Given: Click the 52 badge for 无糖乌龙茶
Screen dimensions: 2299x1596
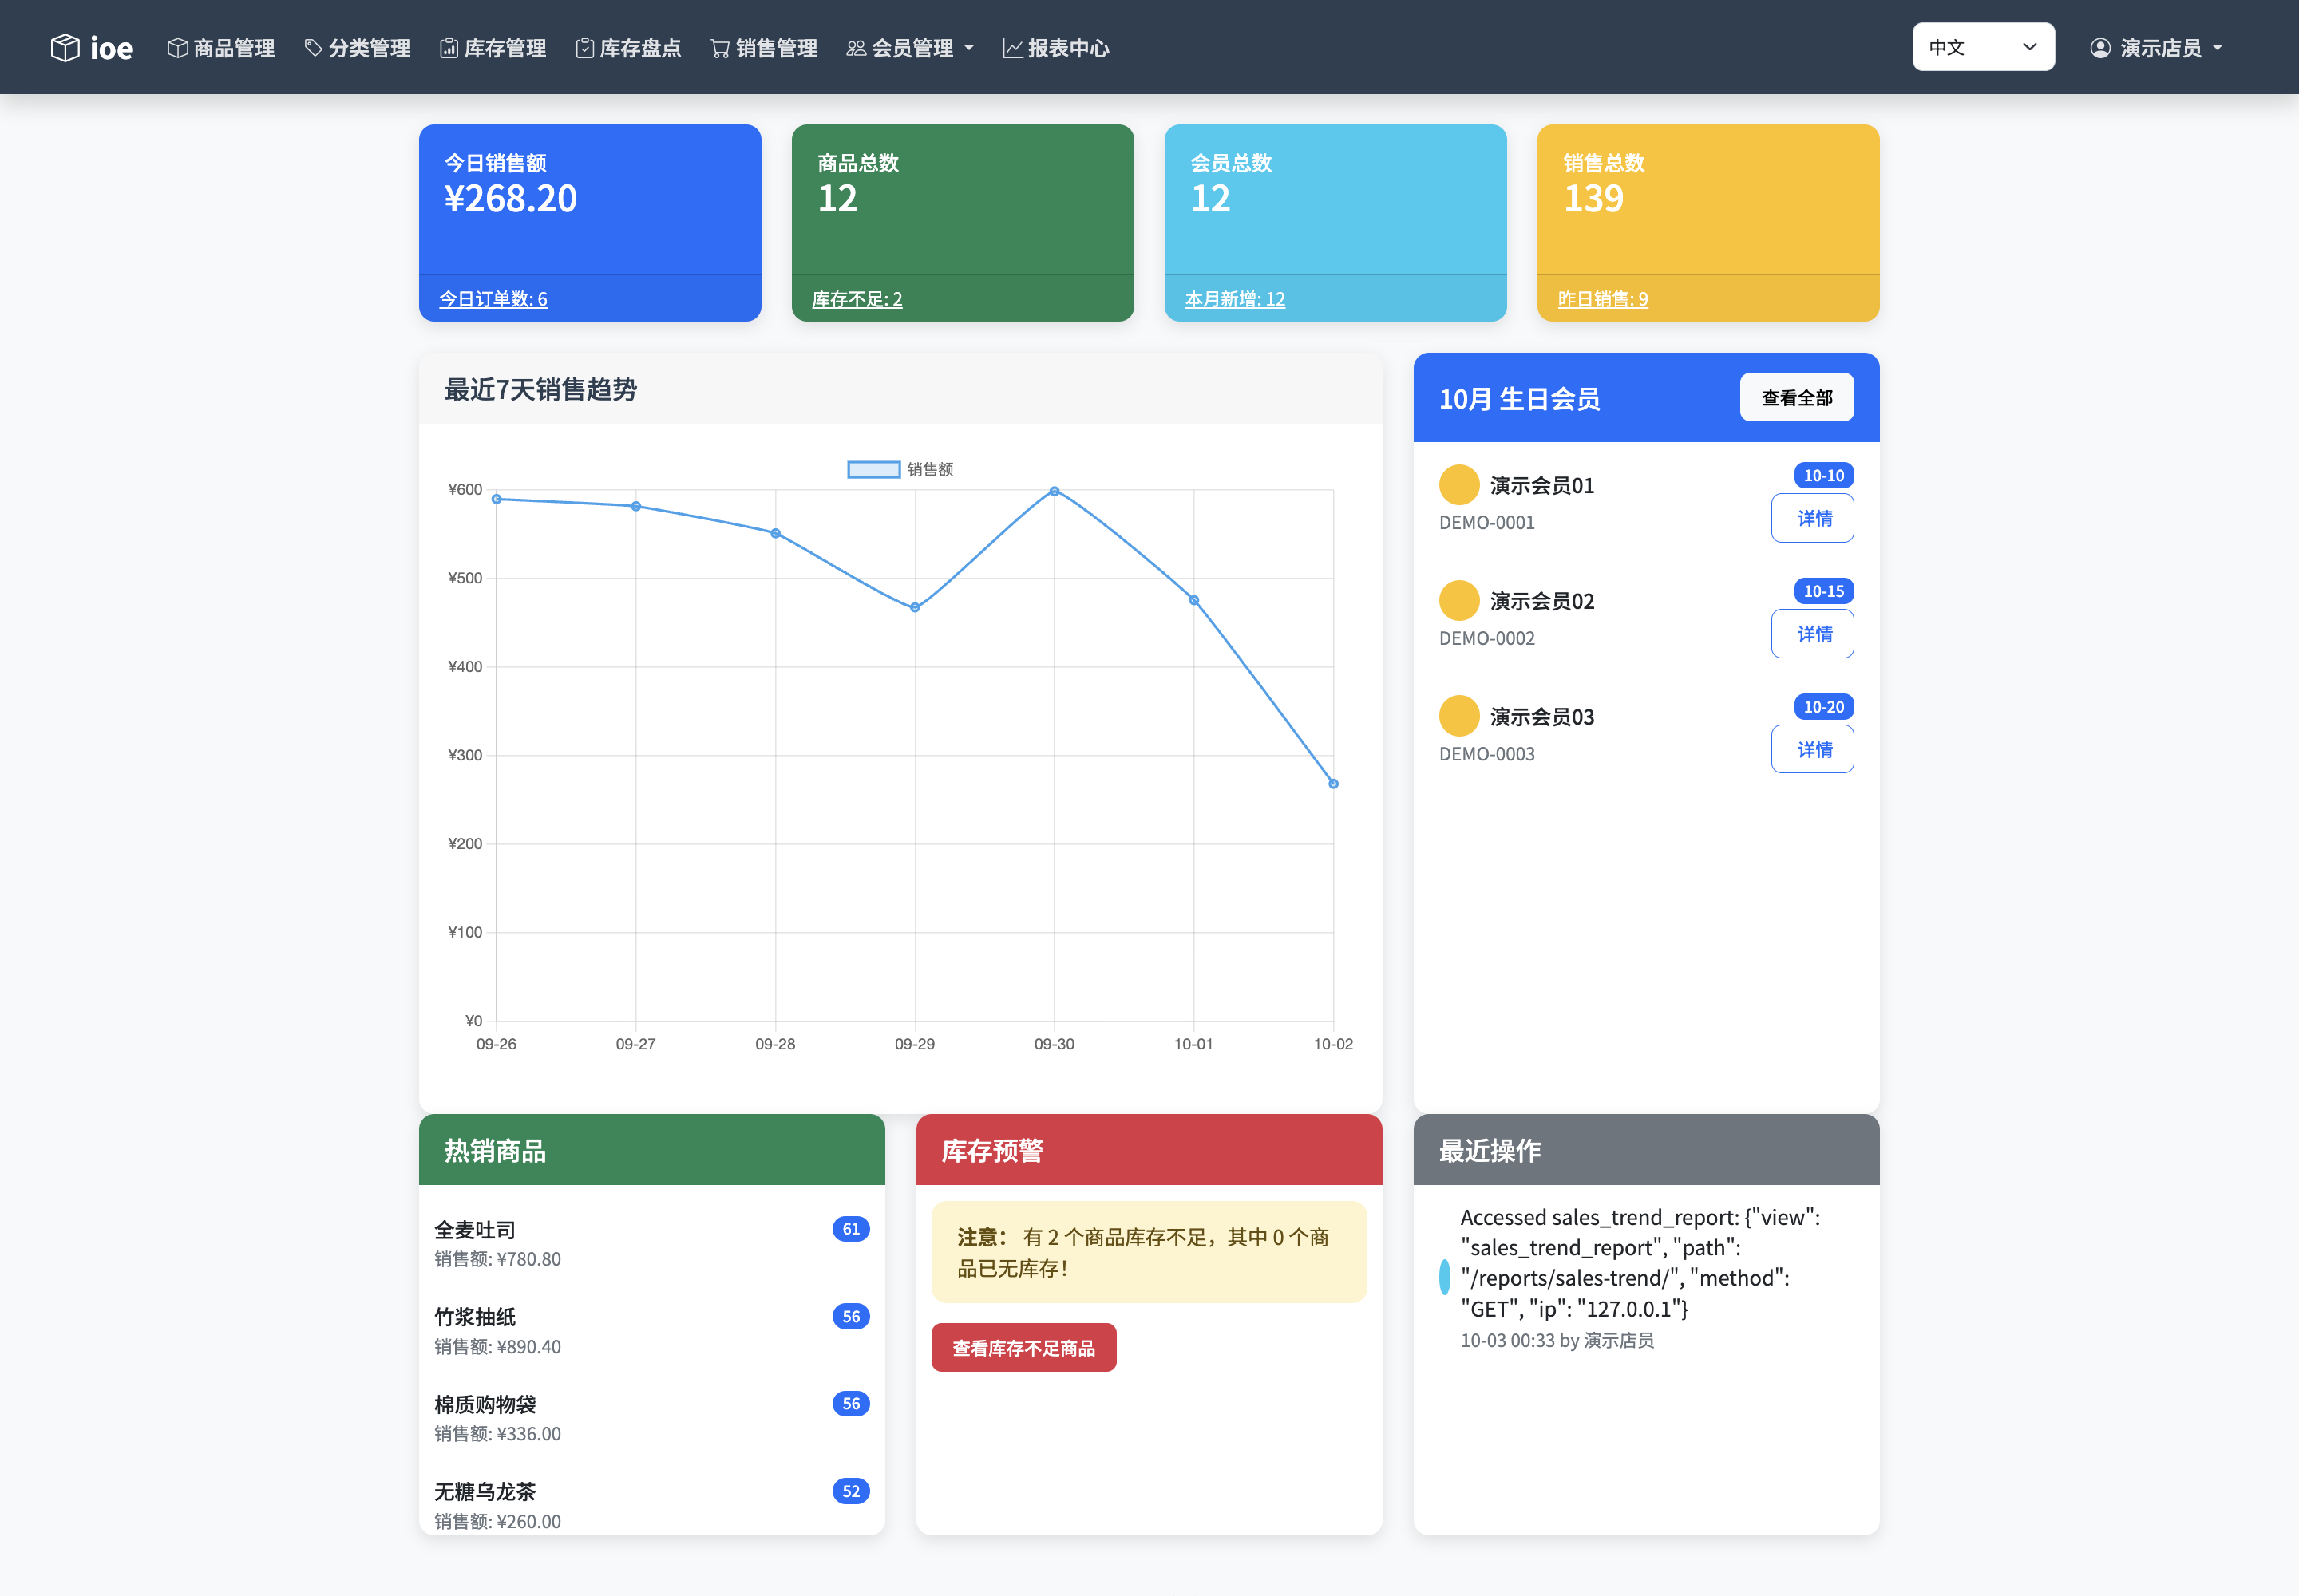Looking at the screenshot, I should [850, 1491].
